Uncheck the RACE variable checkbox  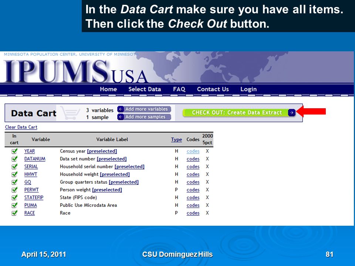14,213
